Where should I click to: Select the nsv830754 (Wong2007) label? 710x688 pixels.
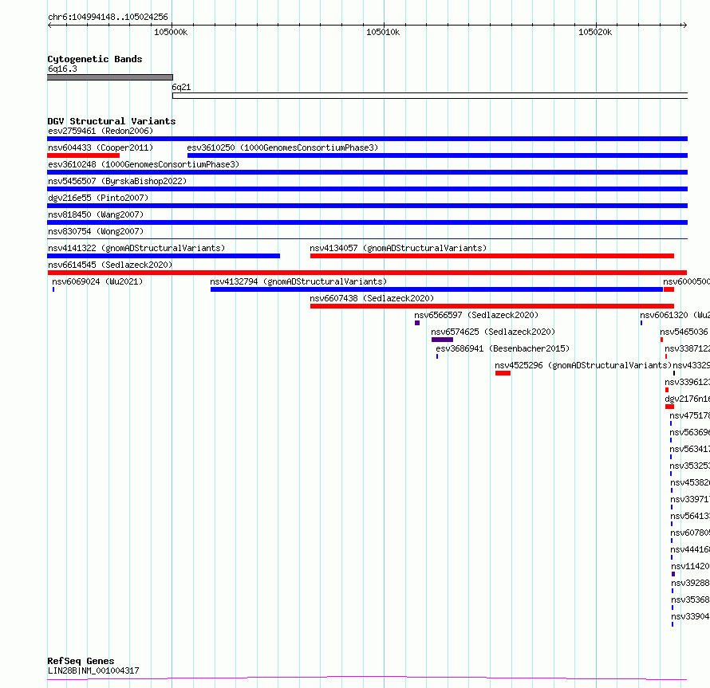(96, 231)
